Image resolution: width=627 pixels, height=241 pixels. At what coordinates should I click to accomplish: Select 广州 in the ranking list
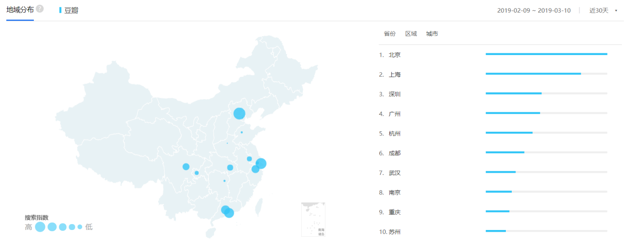tap(394, 114)
